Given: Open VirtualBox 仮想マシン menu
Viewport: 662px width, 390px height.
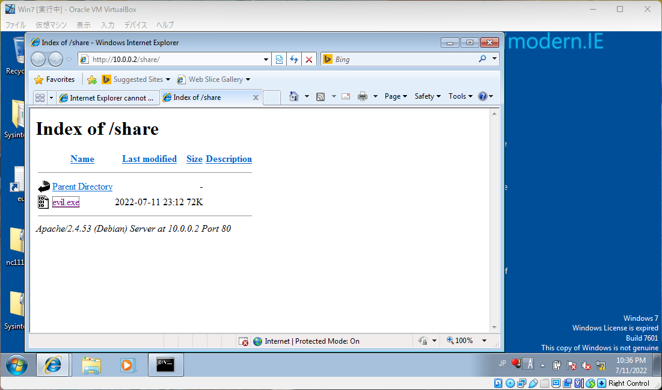Looking at the screenshot, I should [x=51, y=25].
